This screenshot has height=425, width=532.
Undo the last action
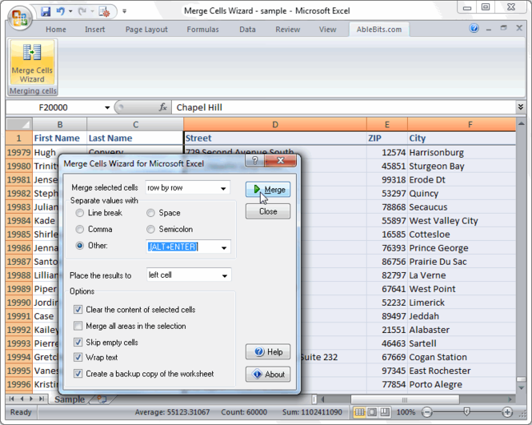[60, 11]
